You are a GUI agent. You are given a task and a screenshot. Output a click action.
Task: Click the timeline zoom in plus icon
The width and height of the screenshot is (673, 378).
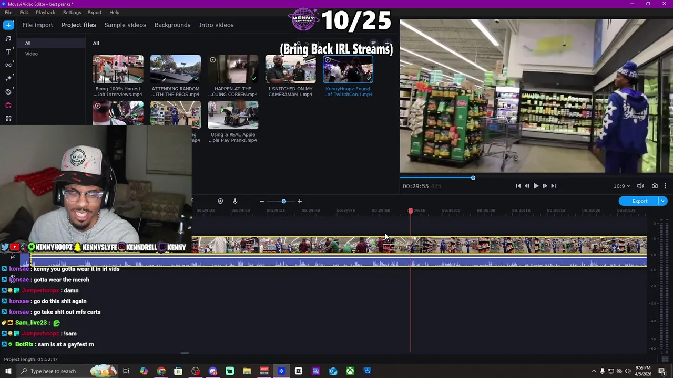point(300,201)
